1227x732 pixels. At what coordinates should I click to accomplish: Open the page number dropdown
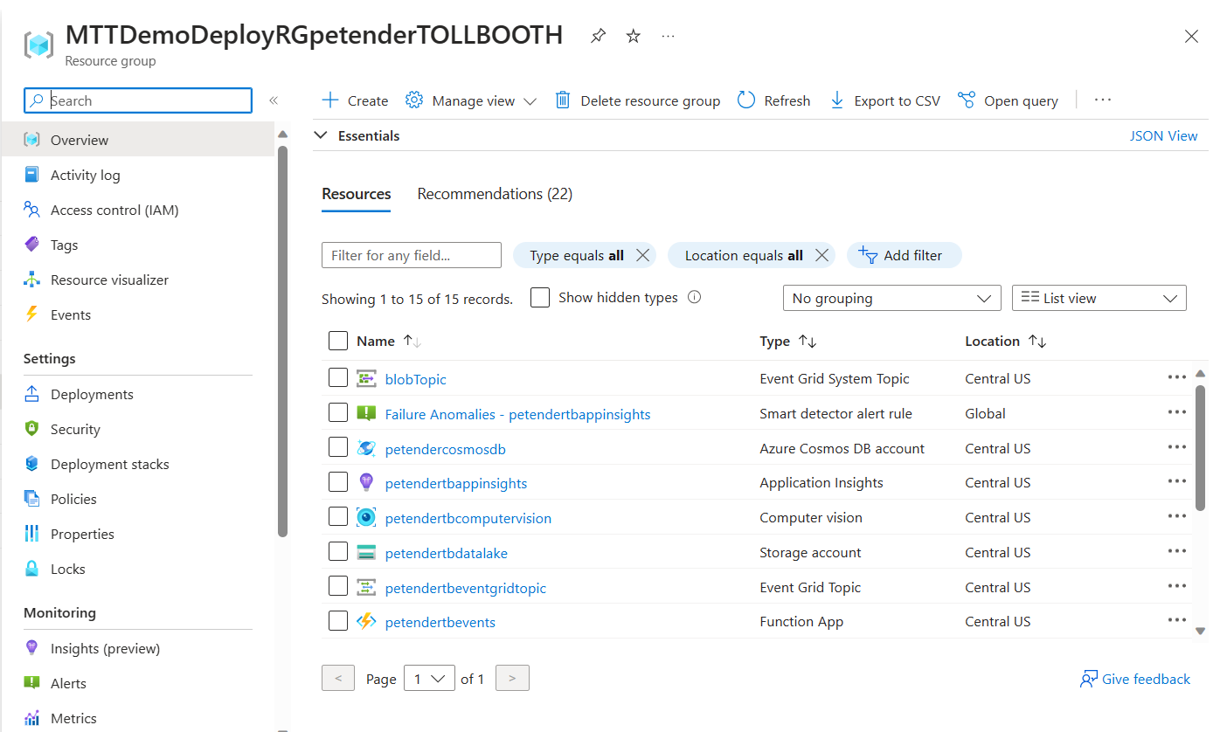(x=429, y=679)
